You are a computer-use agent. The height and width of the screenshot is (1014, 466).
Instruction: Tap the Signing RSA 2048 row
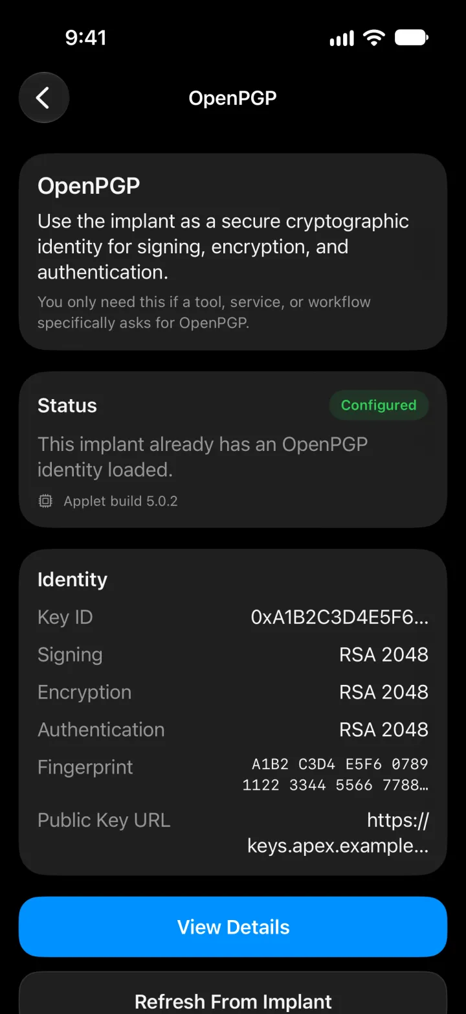tap(233, 654)
